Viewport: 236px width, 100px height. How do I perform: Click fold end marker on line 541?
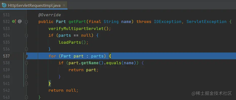pos(27,83)
